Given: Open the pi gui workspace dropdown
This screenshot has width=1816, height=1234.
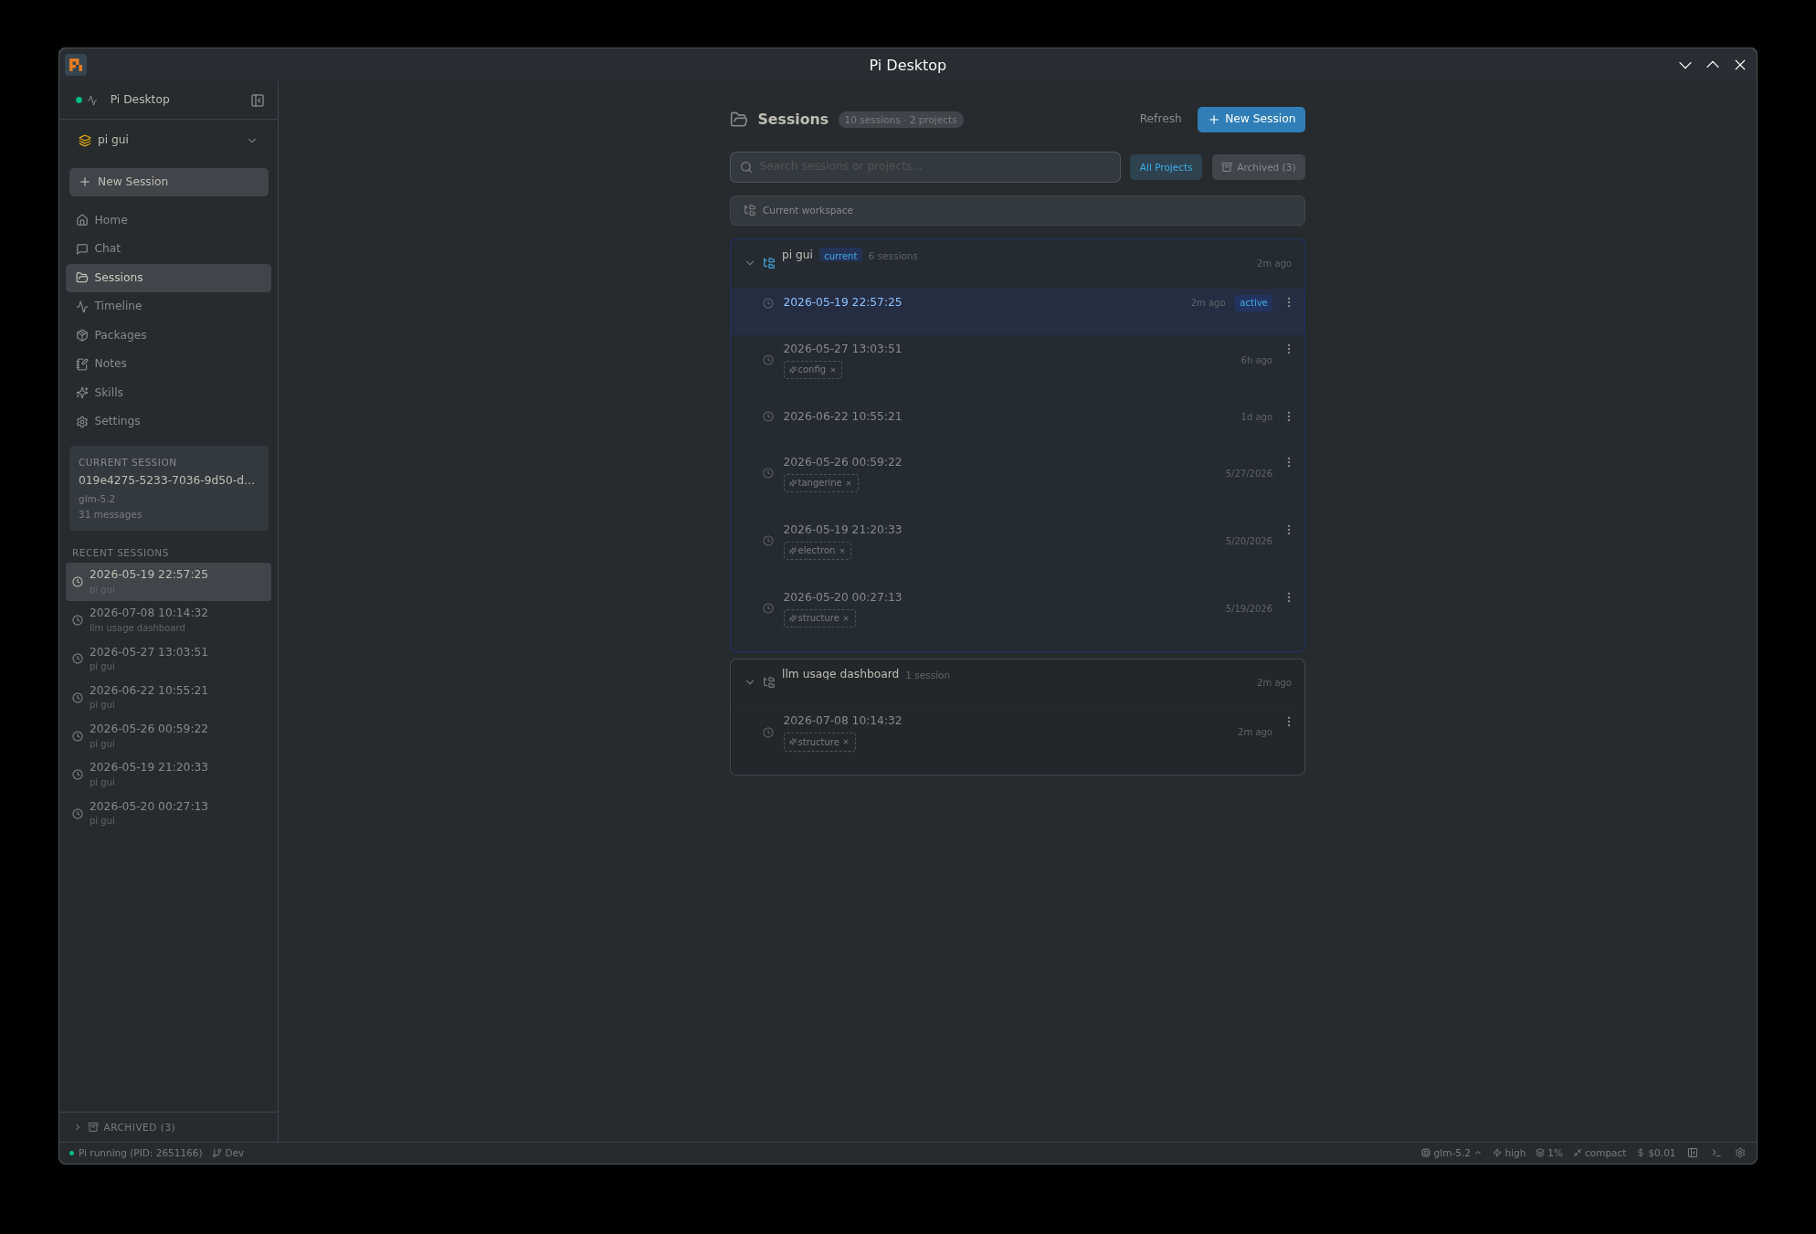Looking at the screenshot, I should (168, 141).
